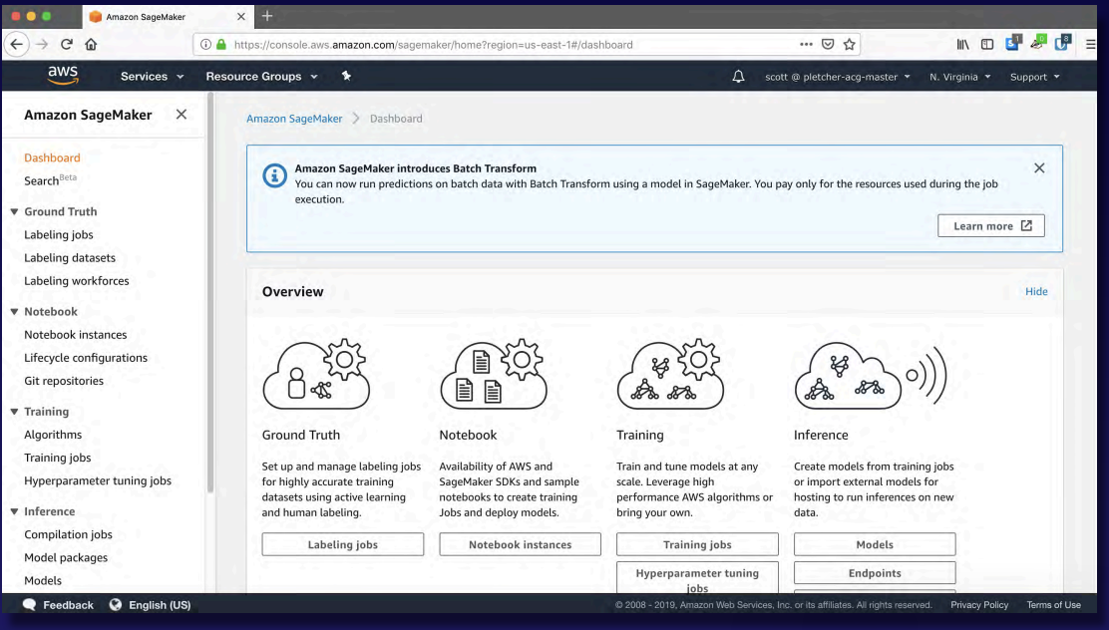
Task: Click the Notebook instances overview button
Action: (x=520, y=544)
